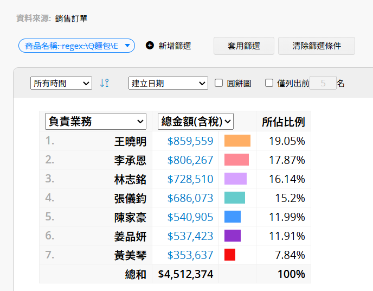Image resolution: width=373 pixels, height=291 pixels.
Task: Open the dropdown arrow on 商品名稱 filter chip
Action: click(127, 46)
